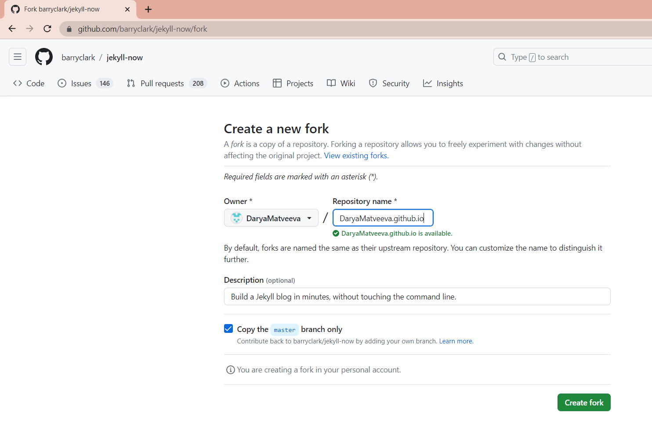
Task: Go to the Security tab
Action: point(389,83)
